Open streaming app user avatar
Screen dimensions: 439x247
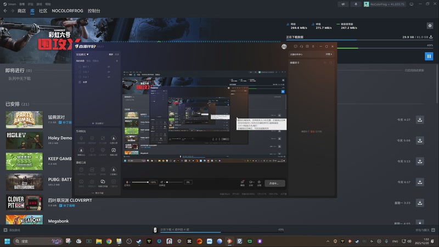pyautogui.click(x=284, y=47)
